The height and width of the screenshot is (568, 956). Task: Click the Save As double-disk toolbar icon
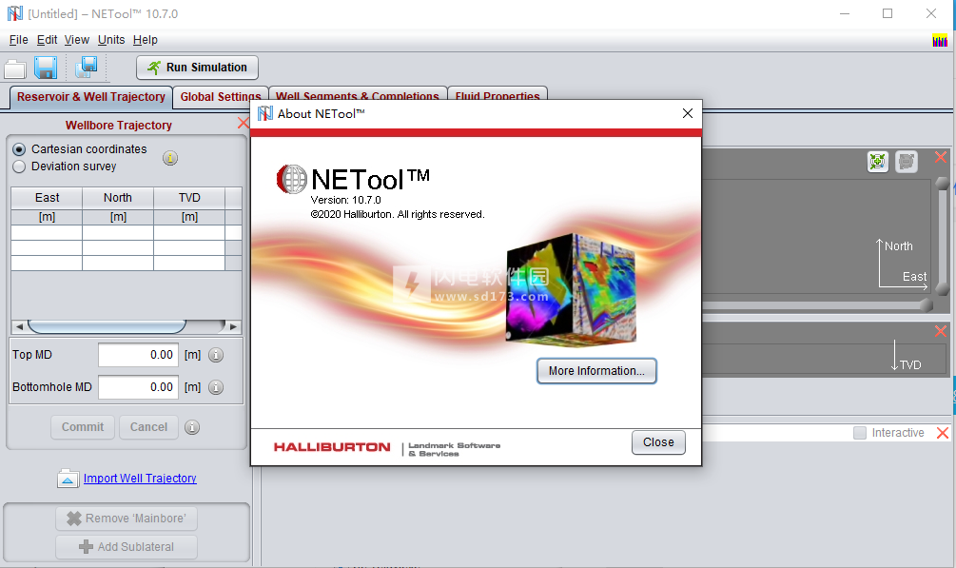[x=87, y=68]
